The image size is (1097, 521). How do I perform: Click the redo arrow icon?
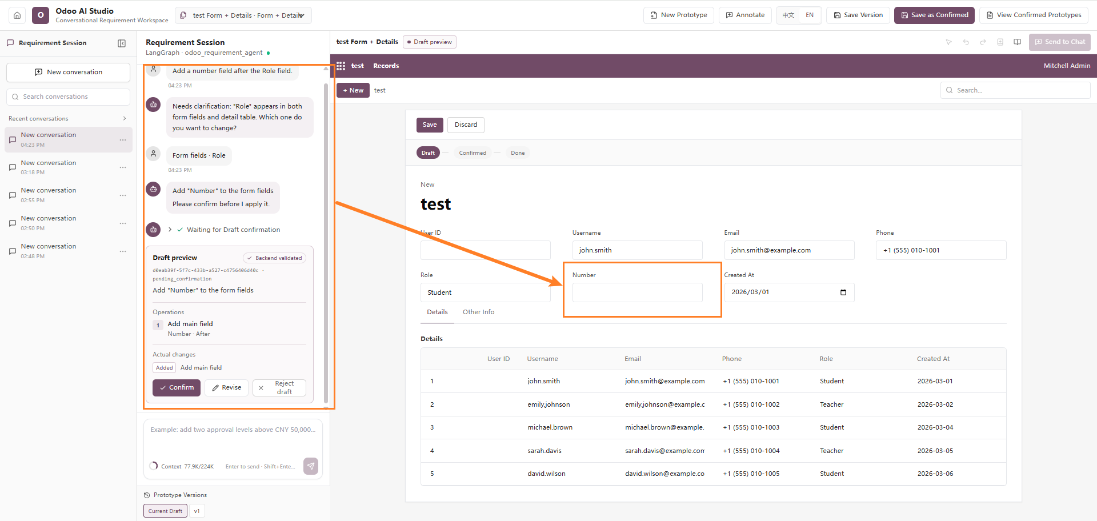(x=983, y=42)
